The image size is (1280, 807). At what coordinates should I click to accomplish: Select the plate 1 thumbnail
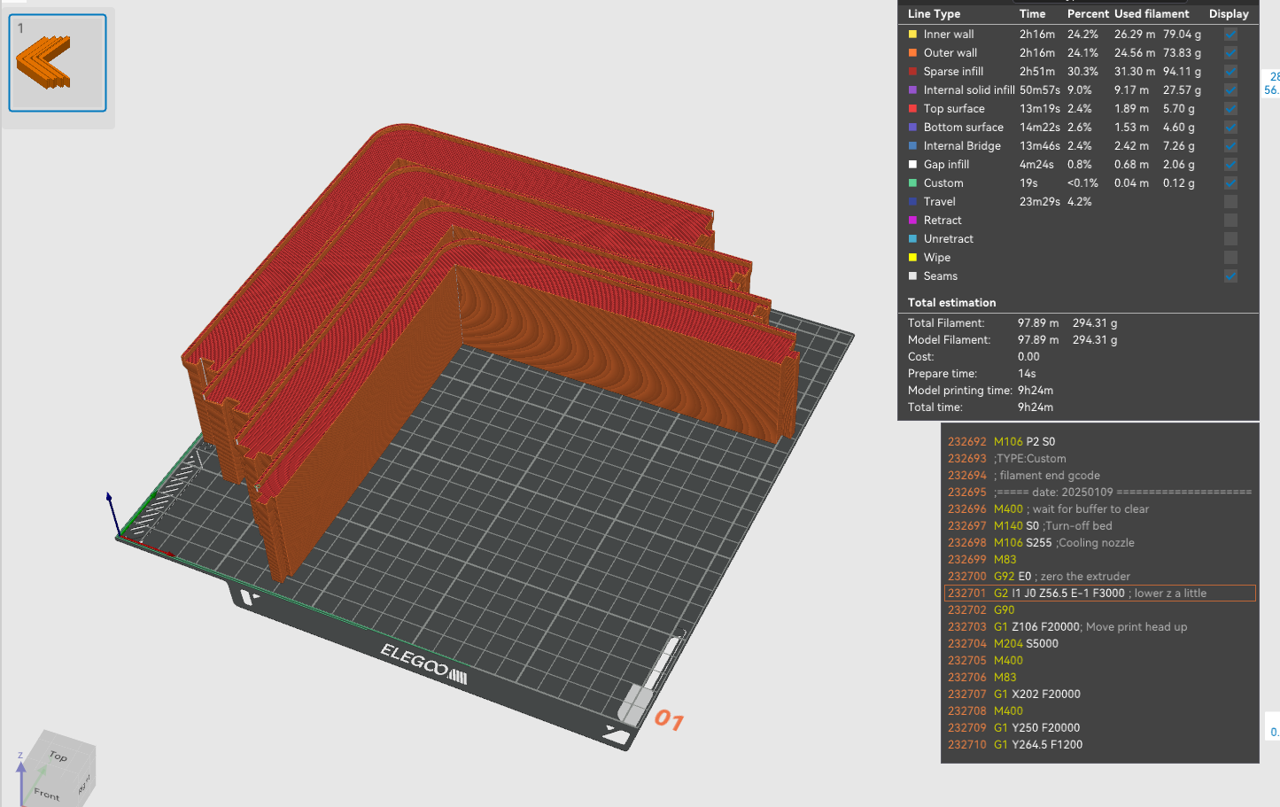tap(58, 63)
